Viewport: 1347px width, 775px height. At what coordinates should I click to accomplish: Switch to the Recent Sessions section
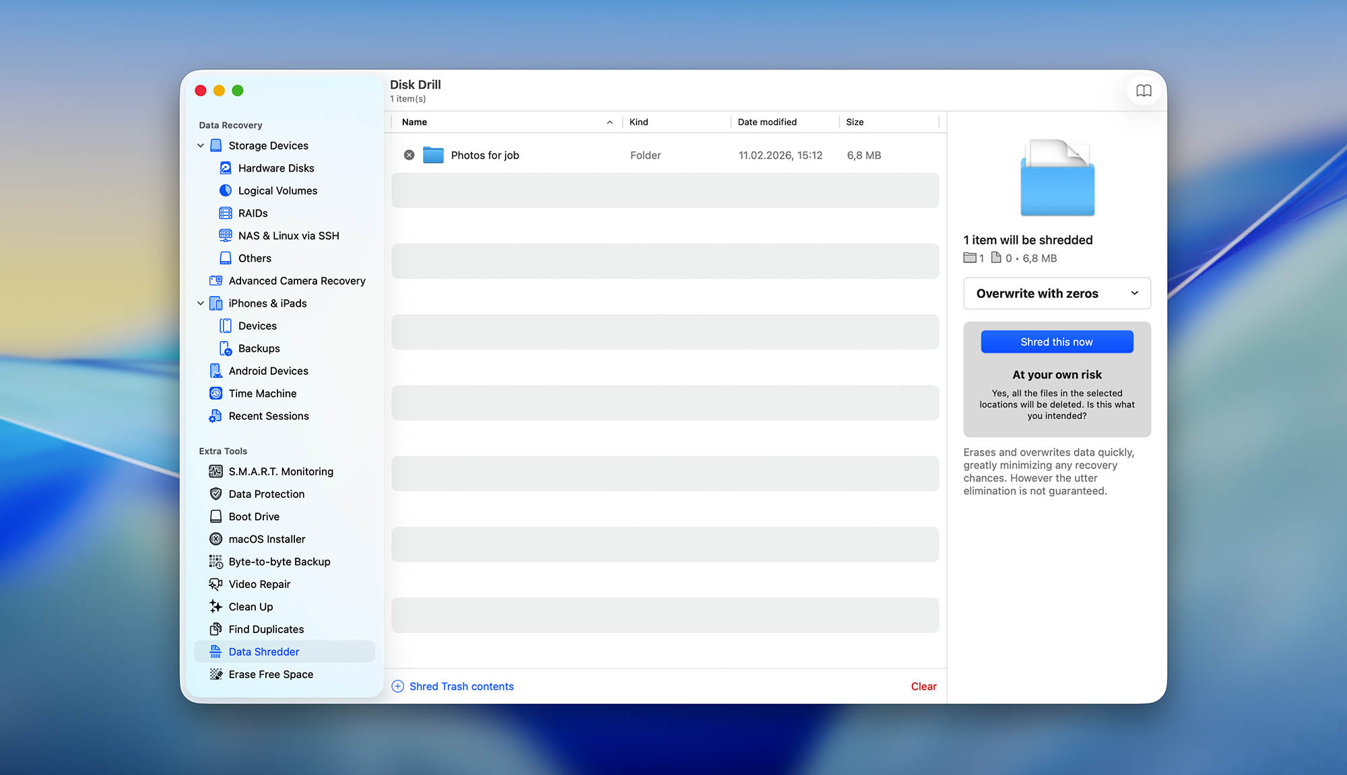pos(269,416)
